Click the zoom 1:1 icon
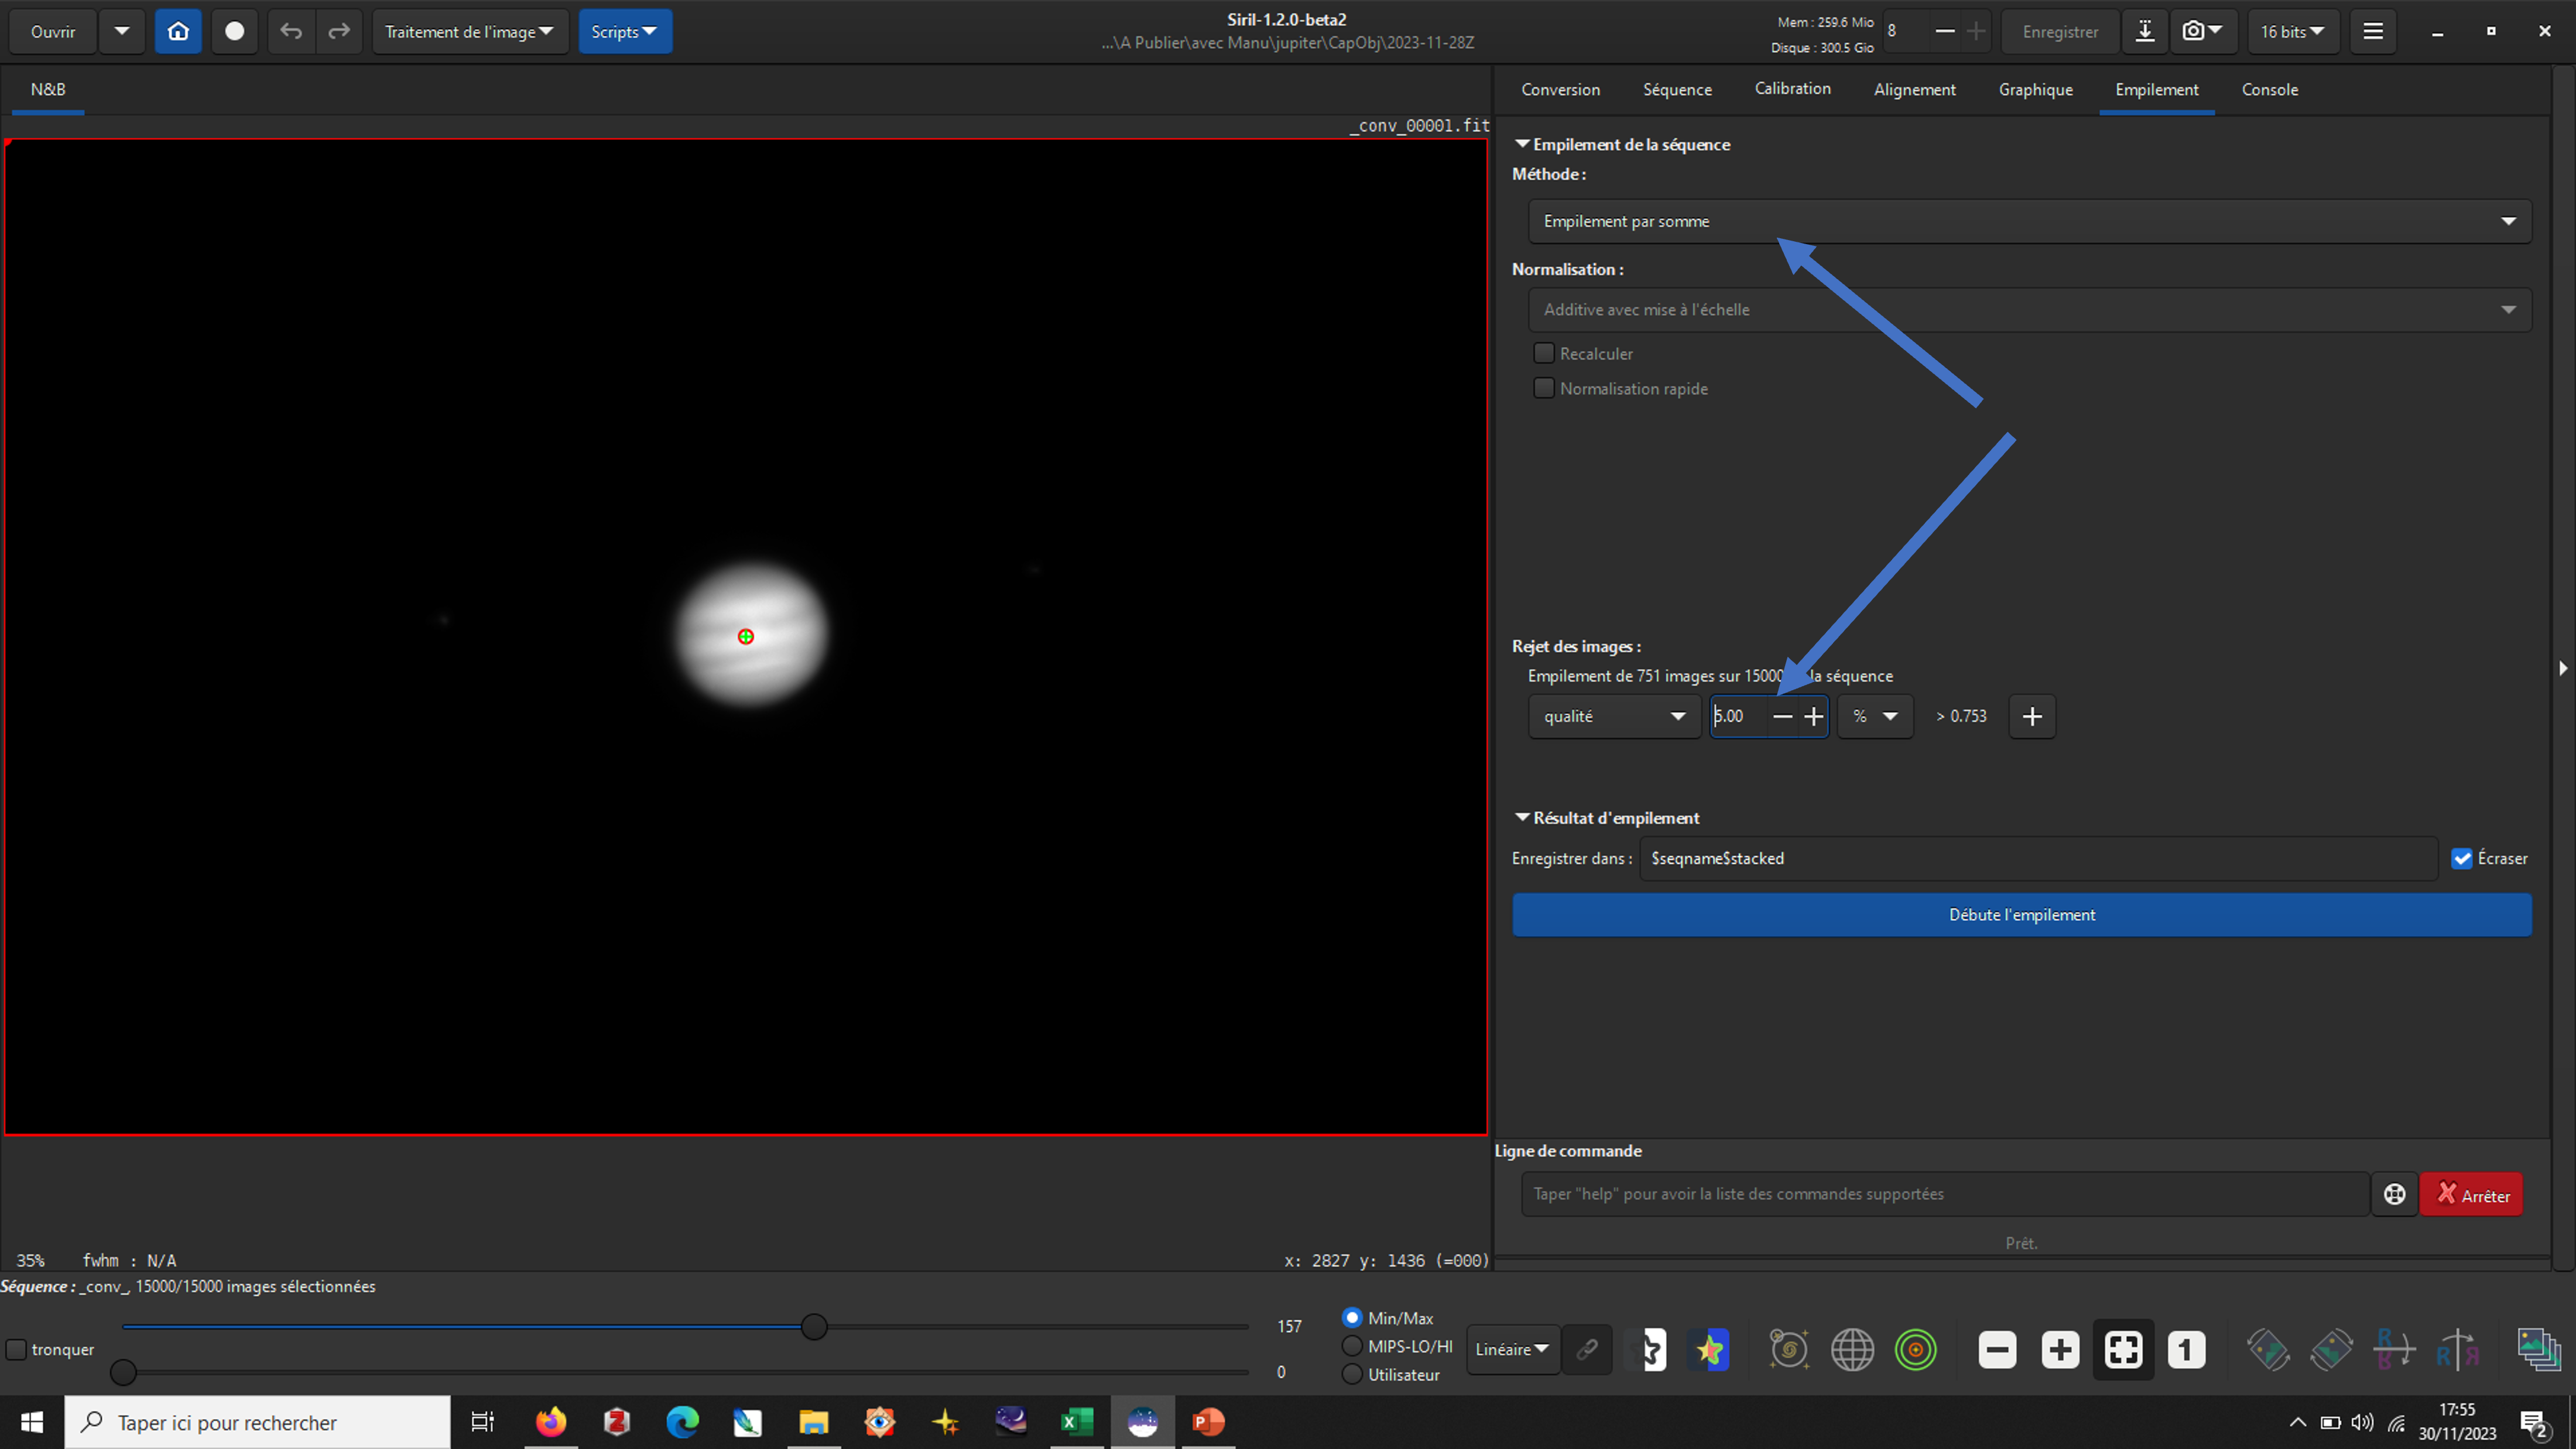Viewport: 2576px width, 1449px height. tap(2186, 1349)
